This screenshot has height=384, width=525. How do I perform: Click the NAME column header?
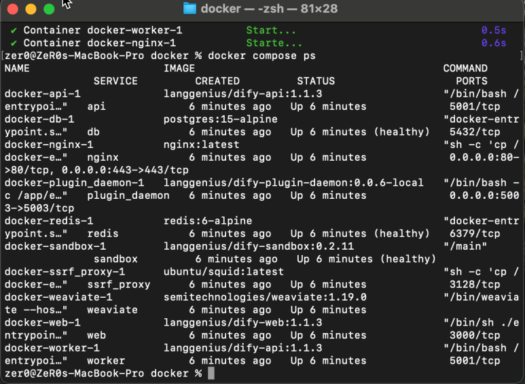(x=17, y=69)
